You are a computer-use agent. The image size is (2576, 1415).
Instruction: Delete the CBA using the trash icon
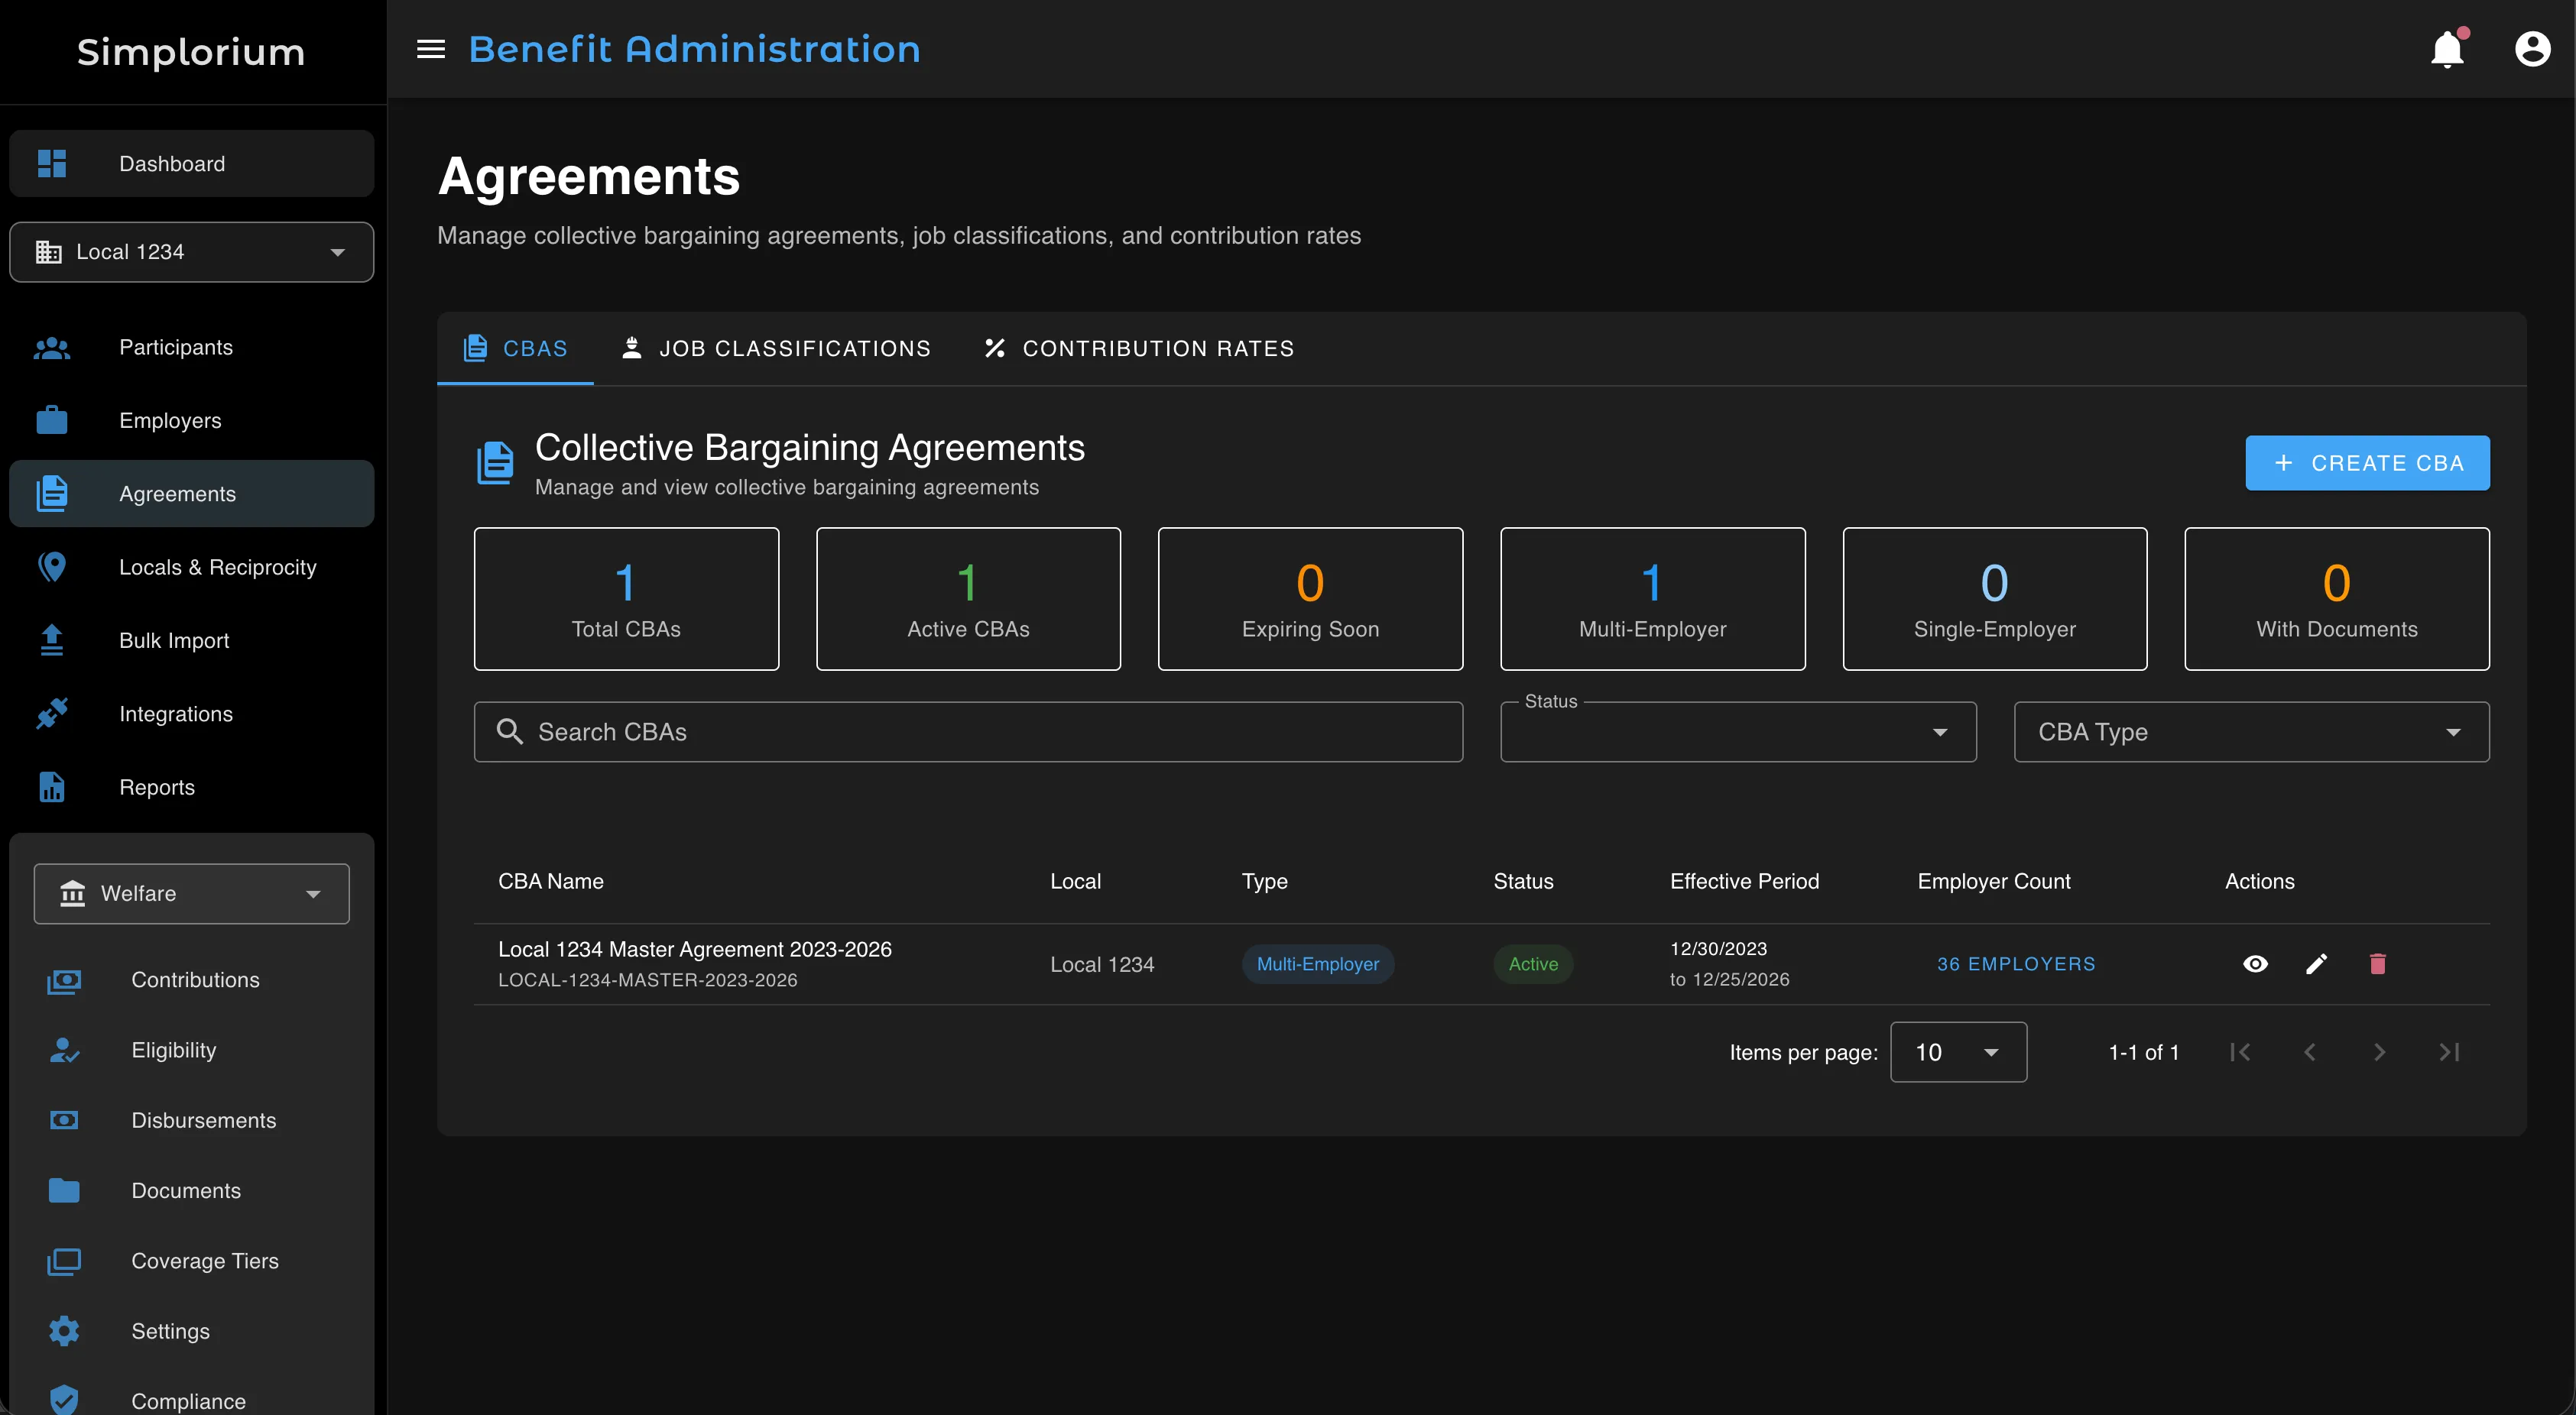click(2378, 963)
